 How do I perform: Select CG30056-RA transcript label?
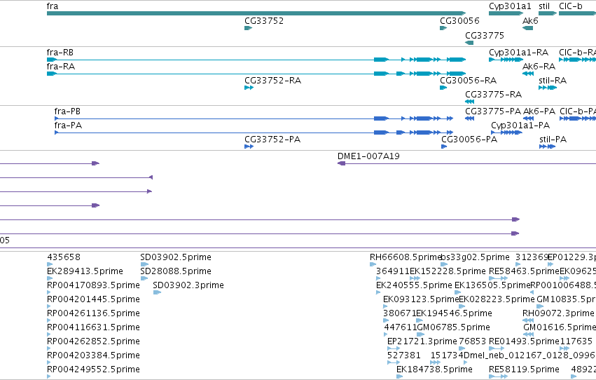click(x=469, y=81)
